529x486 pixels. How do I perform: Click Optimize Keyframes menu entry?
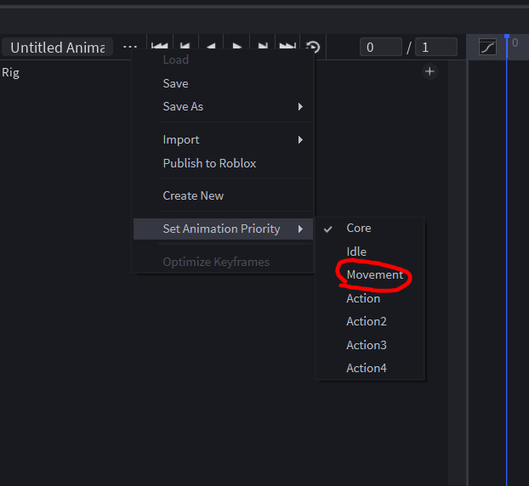click(223, 262)
